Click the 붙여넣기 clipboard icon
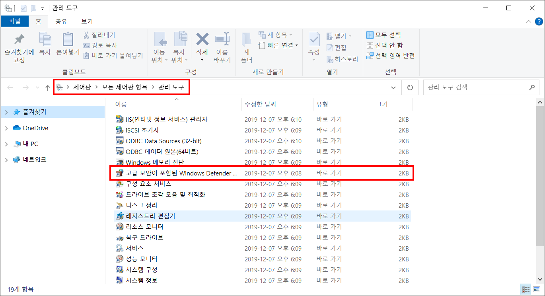545x296 pixels. click(x=68, y=39)
